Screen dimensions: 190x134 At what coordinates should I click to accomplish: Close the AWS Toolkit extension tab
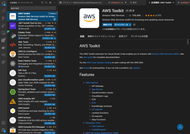click(x=173, y=3)
